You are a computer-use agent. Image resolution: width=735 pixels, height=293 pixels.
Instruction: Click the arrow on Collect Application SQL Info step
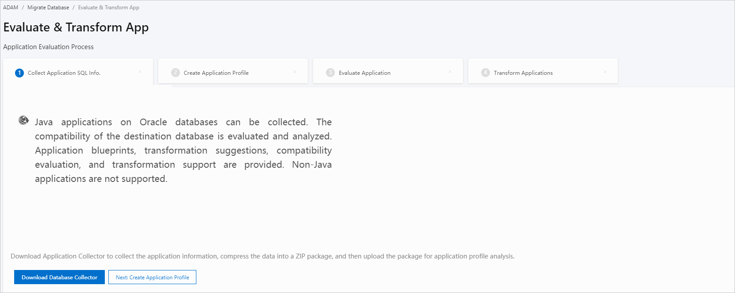140,72
